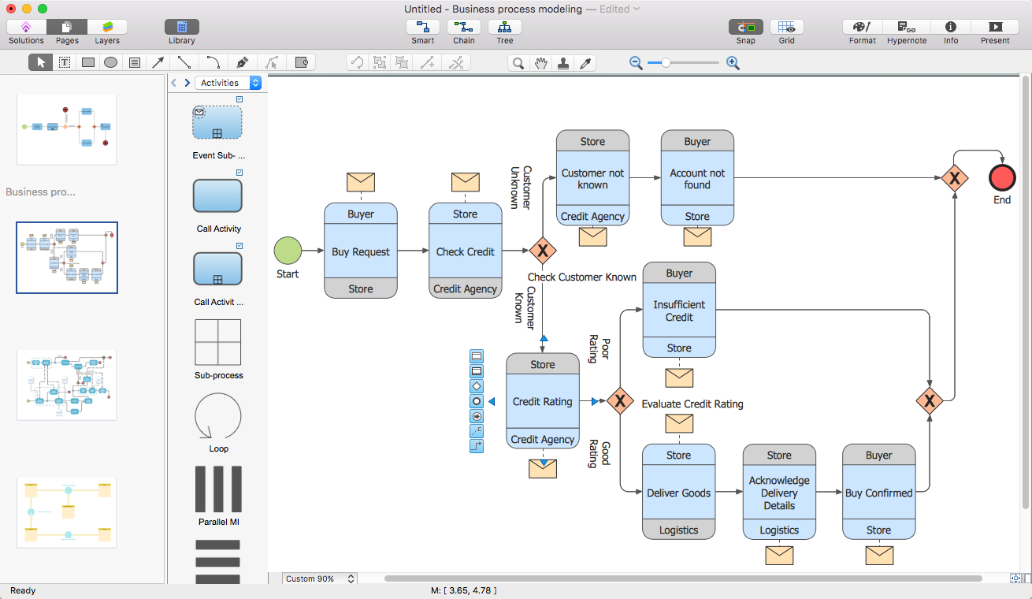
Task: Open third page thumbnail with complex diagram
Action: (x=67, y=385)
